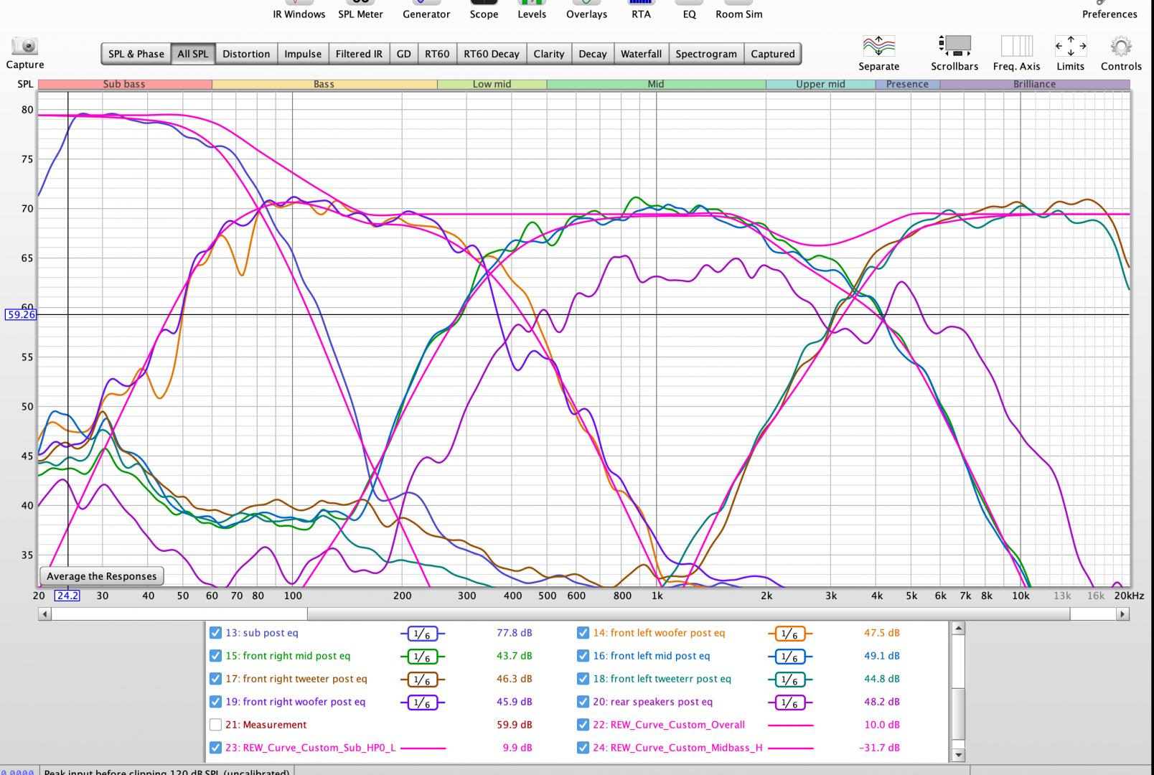Viewport: 1154px width, 775px height.
Task: Click smoothing icon for front left mid
Action: pos(789,657)
